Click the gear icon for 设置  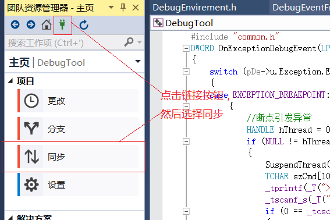pos(31,184)
